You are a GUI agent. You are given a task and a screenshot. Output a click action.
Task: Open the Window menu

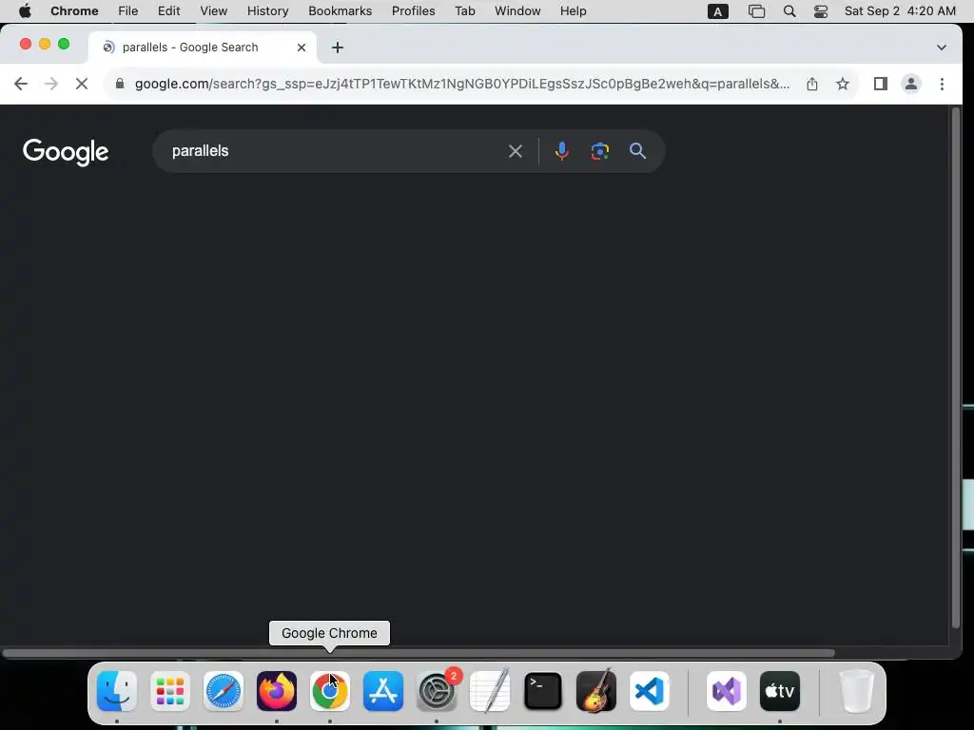pos(517,11)
